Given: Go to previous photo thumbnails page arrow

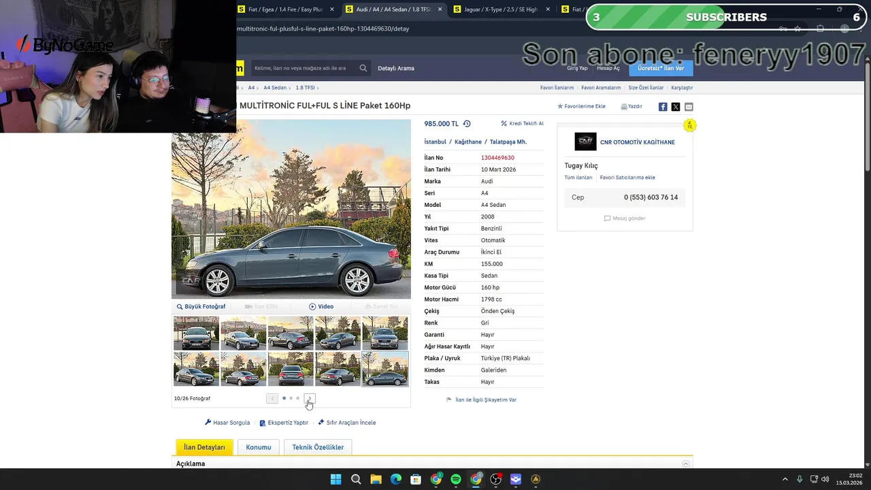Looking at the screenshot, I should 272,399.
